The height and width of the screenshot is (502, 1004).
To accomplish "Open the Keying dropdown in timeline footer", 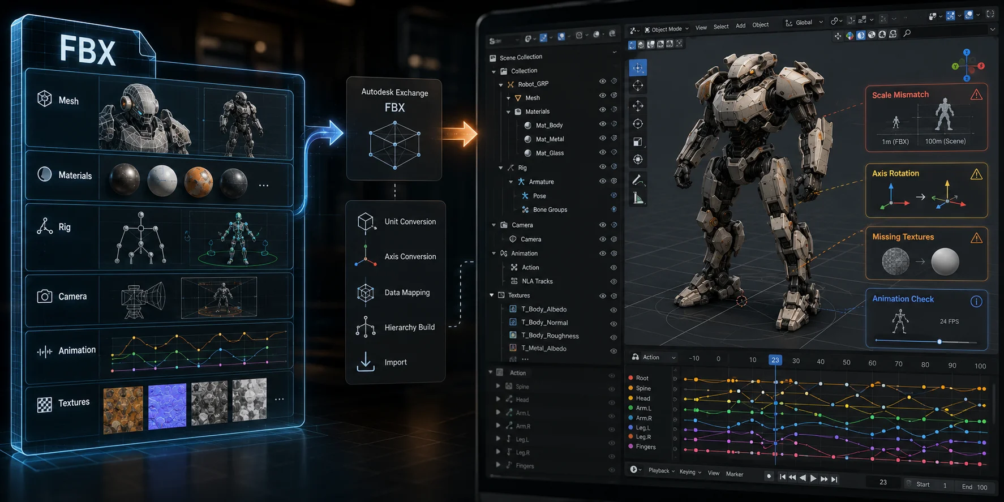I will [690, 472].
